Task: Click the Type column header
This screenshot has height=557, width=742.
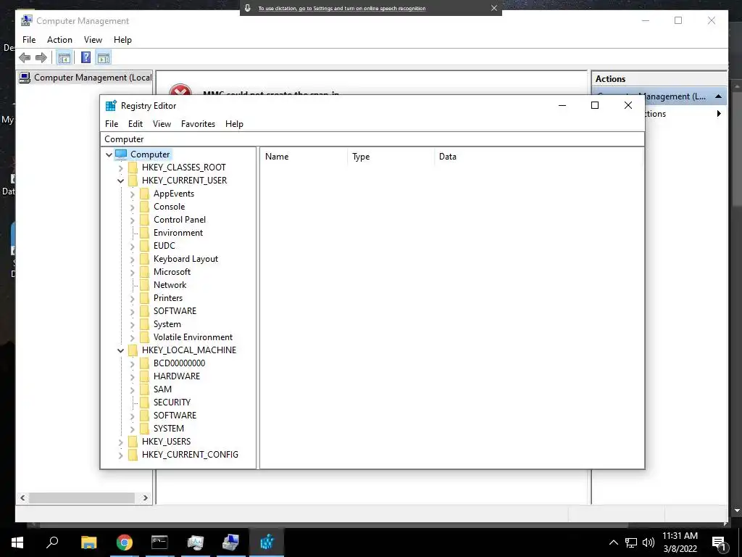Action: pos(391,157)
